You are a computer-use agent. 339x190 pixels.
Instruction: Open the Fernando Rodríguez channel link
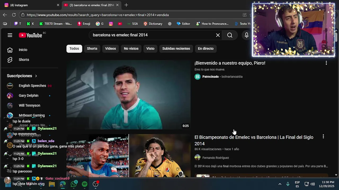(x=216, y=158)
